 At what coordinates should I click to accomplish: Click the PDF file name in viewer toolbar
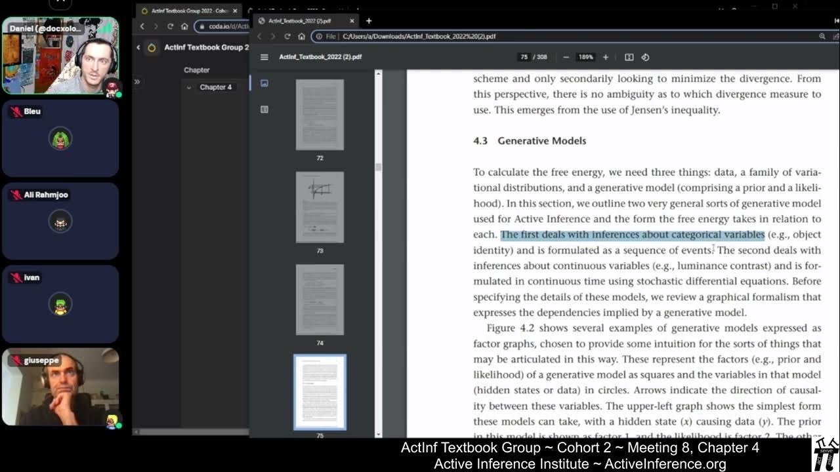(x=320, y=57)
